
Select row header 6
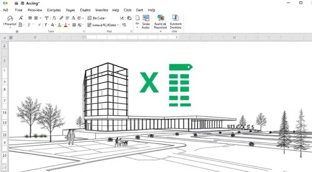click(x=4, y=89)
